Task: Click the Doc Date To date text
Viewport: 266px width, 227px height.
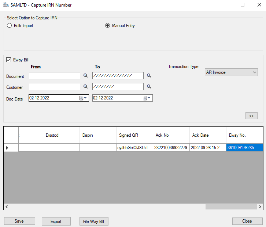Action: [103, 98]
